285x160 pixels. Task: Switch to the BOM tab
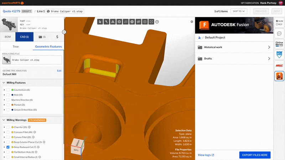pyautogui.click(x=7, y=37)
